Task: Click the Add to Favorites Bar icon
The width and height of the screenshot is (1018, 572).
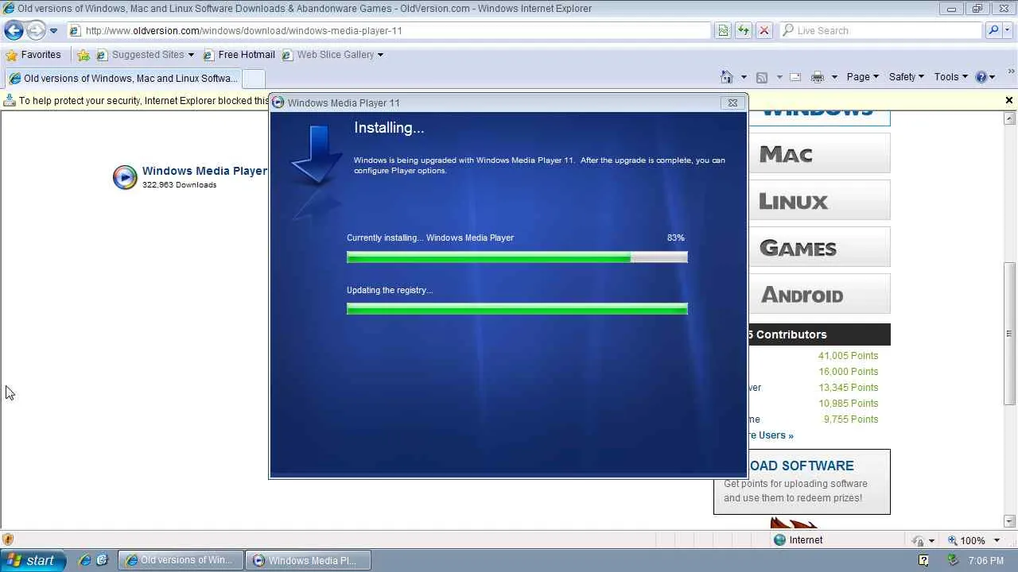Action: point(84,55)
